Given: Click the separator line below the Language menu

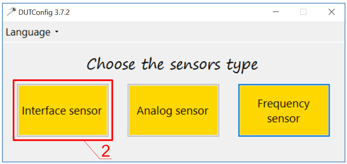Looking at the screenshot, I should click(x=173, y=42).
